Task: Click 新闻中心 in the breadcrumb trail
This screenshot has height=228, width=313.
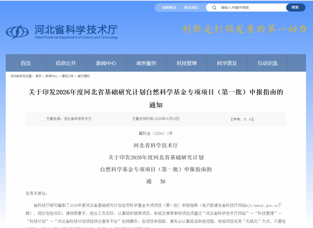Action: tap(51, 76)
